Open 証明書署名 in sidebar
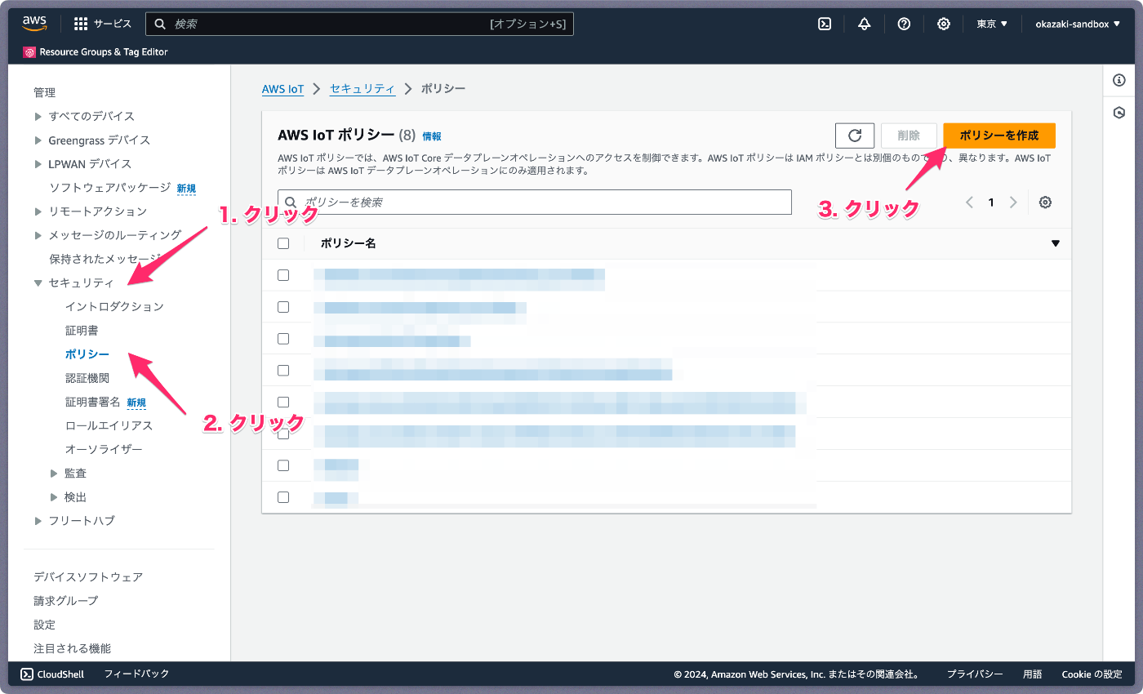This screenshot has width=1143, height=694. (x=92, y=402)
